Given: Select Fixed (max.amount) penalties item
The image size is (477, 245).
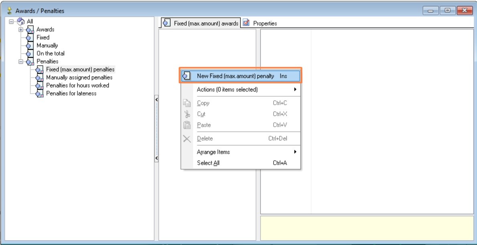Looking at the screenshot, I should pos(80,70).
